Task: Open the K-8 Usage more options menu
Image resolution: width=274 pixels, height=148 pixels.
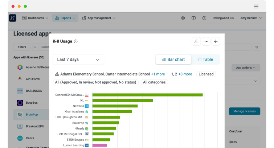Action: pyautogui.click(x=206, y=41)
